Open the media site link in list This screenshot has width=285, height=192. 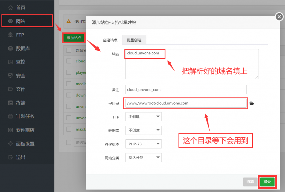click(x=81, y=84)
